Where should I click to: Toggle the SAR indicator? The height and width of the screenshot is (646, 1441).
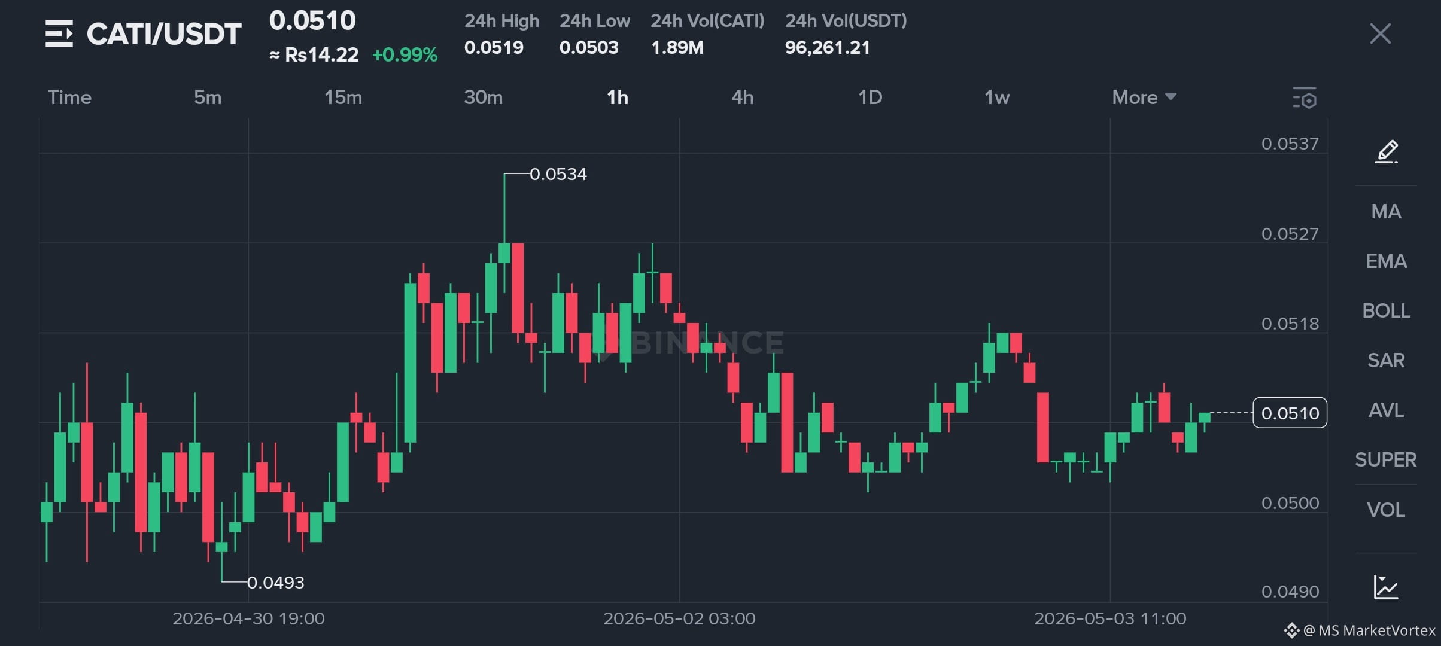1386,360
